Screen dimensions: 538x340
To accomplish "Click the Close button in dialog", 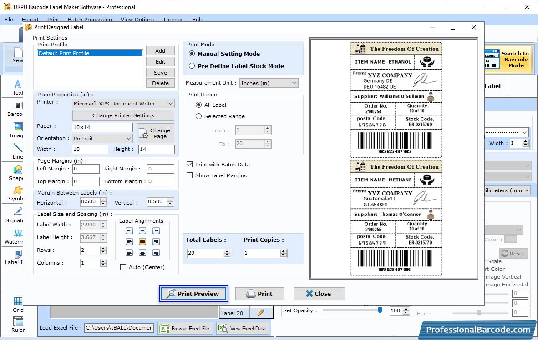I will point(319,294).
